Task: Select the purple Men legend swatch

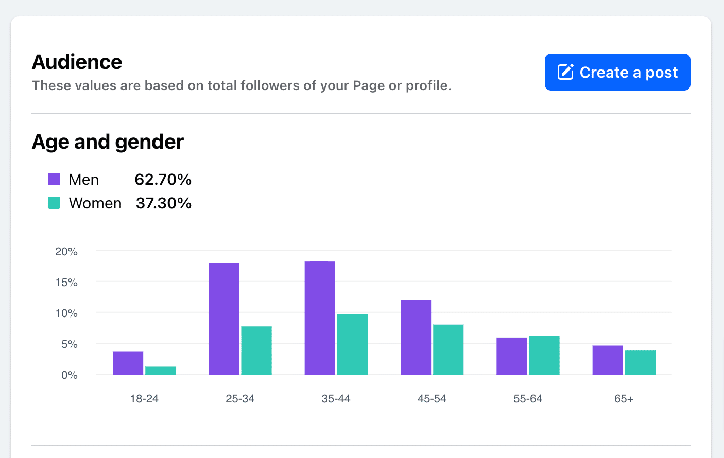Action: pos(54,179)
